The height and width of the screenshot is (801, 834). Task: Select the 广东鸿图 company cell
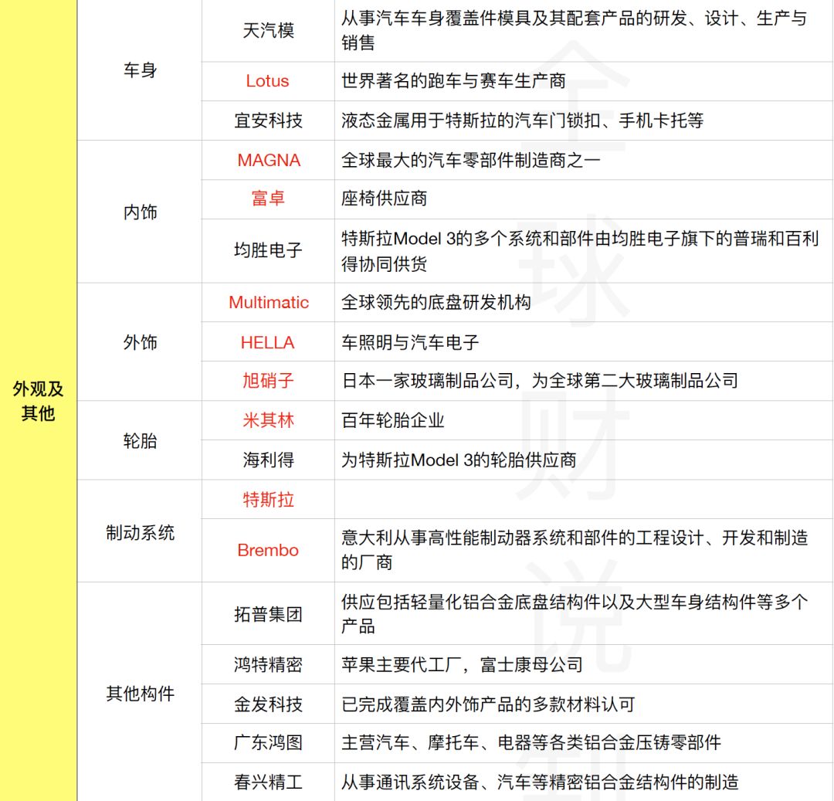tap(268, 743)
